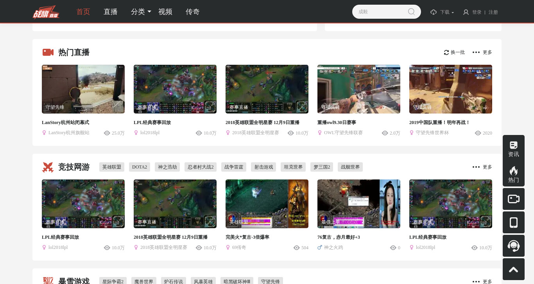534x284 pixels.
Task: Select the 战舰世界 category tag
Action: coord(350,167)
